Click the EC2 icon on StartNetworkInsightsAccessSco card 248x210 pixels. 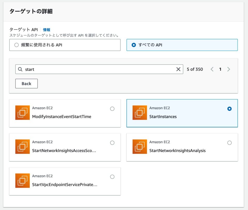22,147
